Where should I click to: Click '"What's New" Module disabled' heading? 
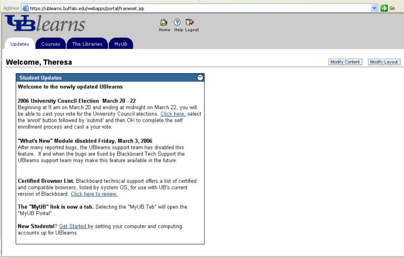85,141
